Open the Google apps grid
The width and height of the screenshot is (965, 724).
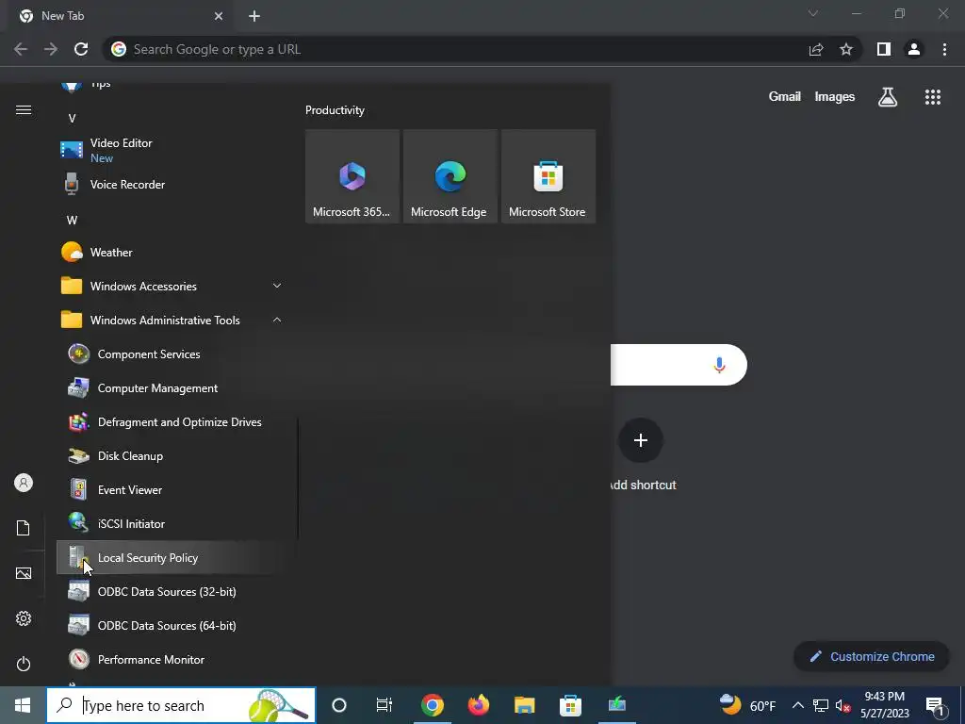[x=933, y=97]
